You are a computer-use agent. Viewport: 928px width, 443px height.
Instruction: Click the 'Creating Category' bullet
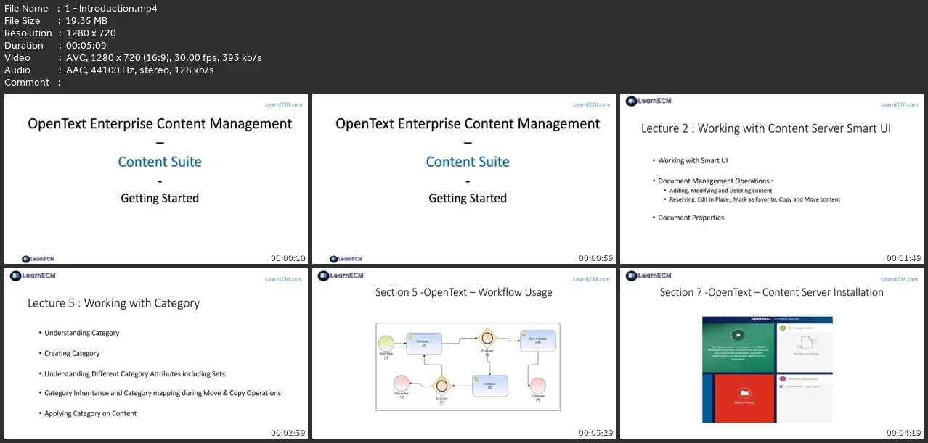click(72, 354)
